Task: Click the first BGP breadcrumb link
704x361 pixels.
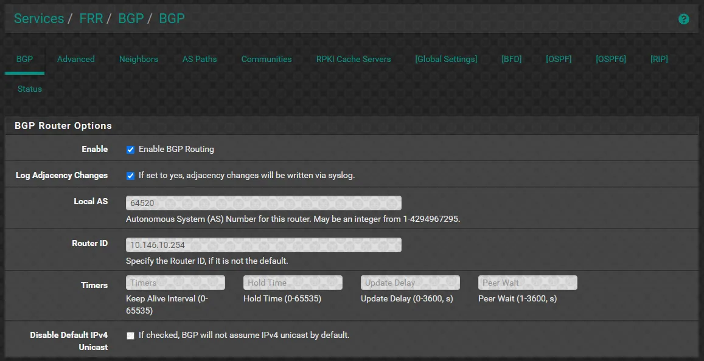Action: click(131, 18)
